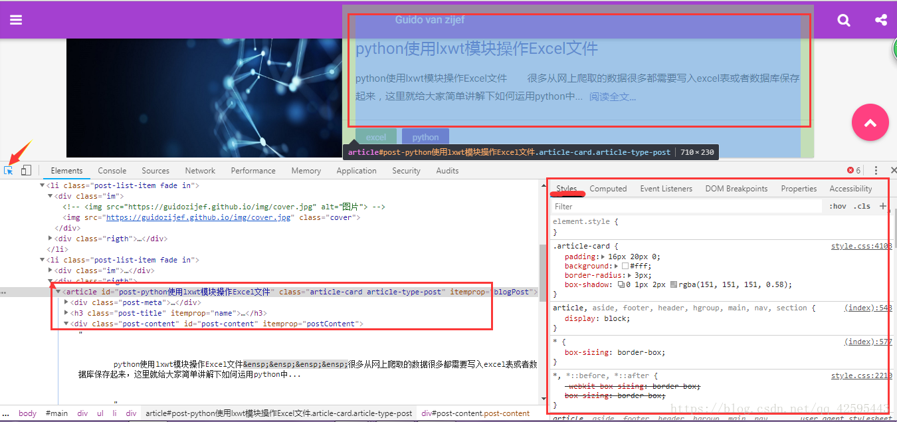This screenshot has width=897, height=422.
Task: Collapse the selected article element node
Action: (x=58, y=292)
